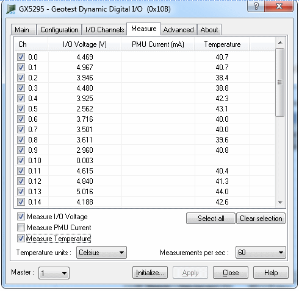This screenshot has width=299, height=291.
Task: Uncheck channel 0.5 checkbox
Action: tap(21, 109)
